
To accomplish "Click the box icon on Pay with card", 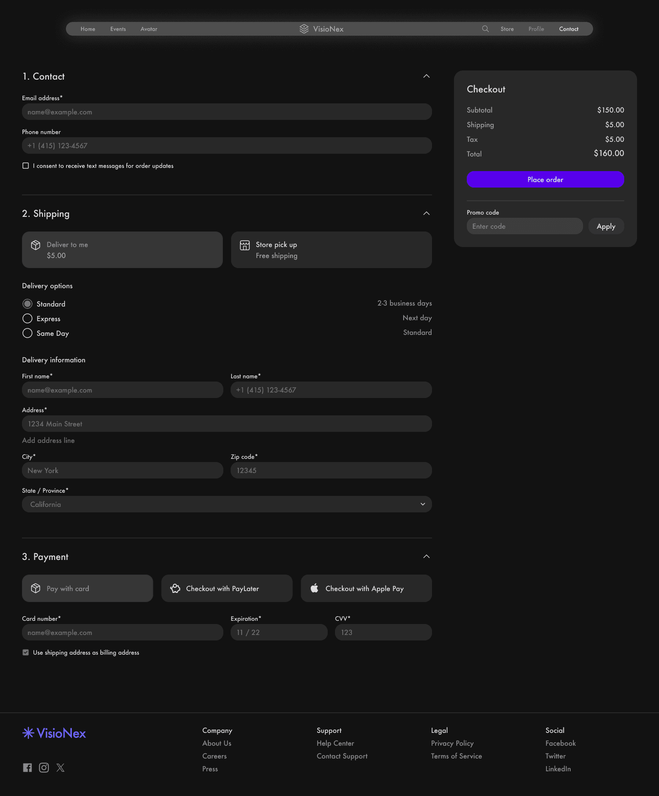I will pos(36,588).
